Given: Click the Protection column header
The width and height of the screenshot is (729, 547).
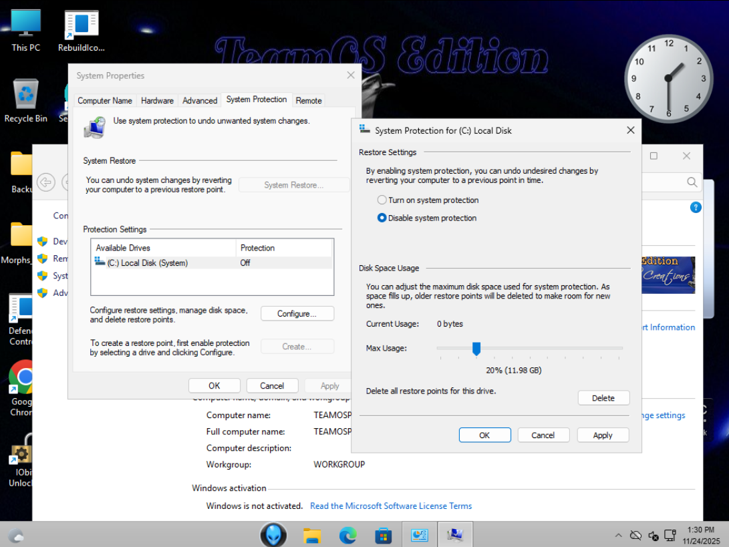Looking at the screenshot, I should [284, 248].
